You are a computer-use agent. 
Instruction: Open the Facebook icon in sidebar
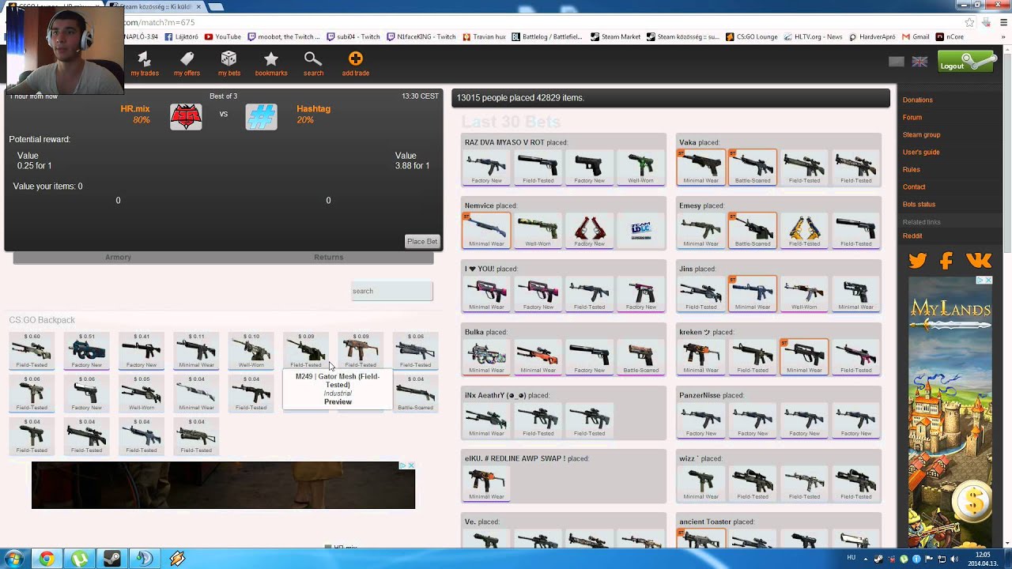(947, 261)
